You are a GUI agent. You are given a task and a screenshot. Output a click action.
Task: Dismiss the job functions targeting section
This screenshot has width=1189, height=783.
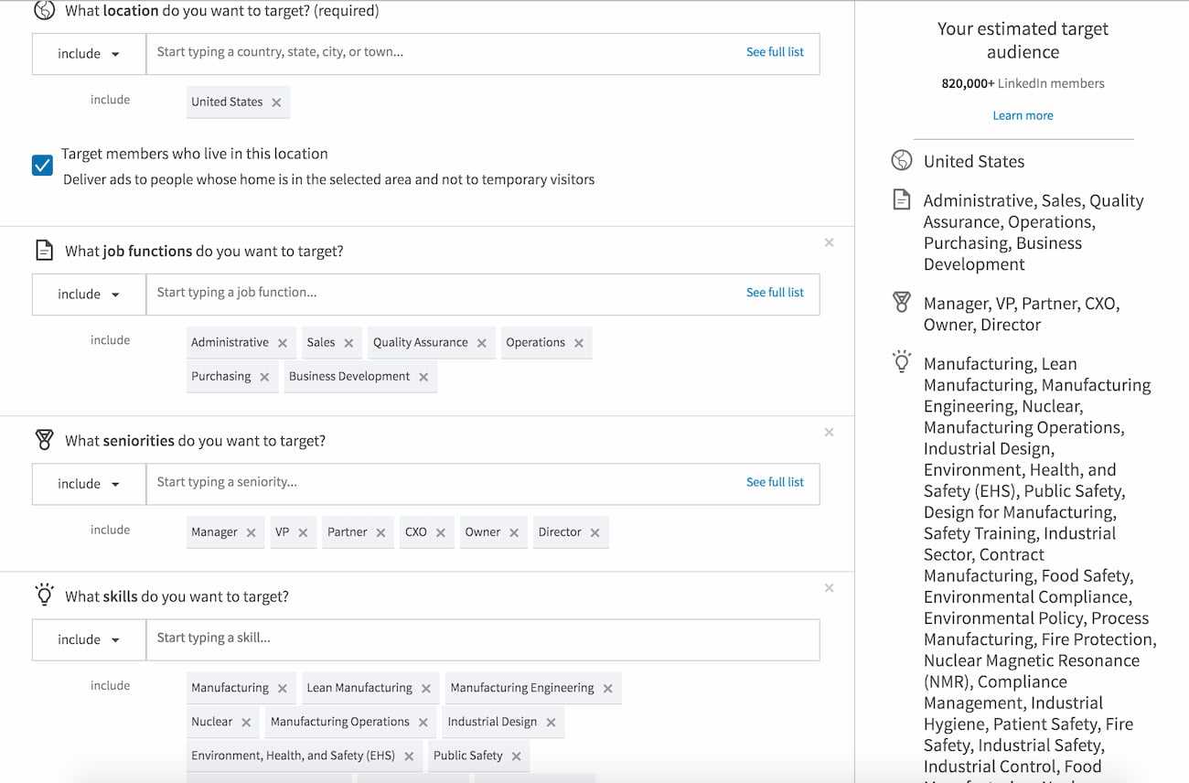tap(829, 242)
